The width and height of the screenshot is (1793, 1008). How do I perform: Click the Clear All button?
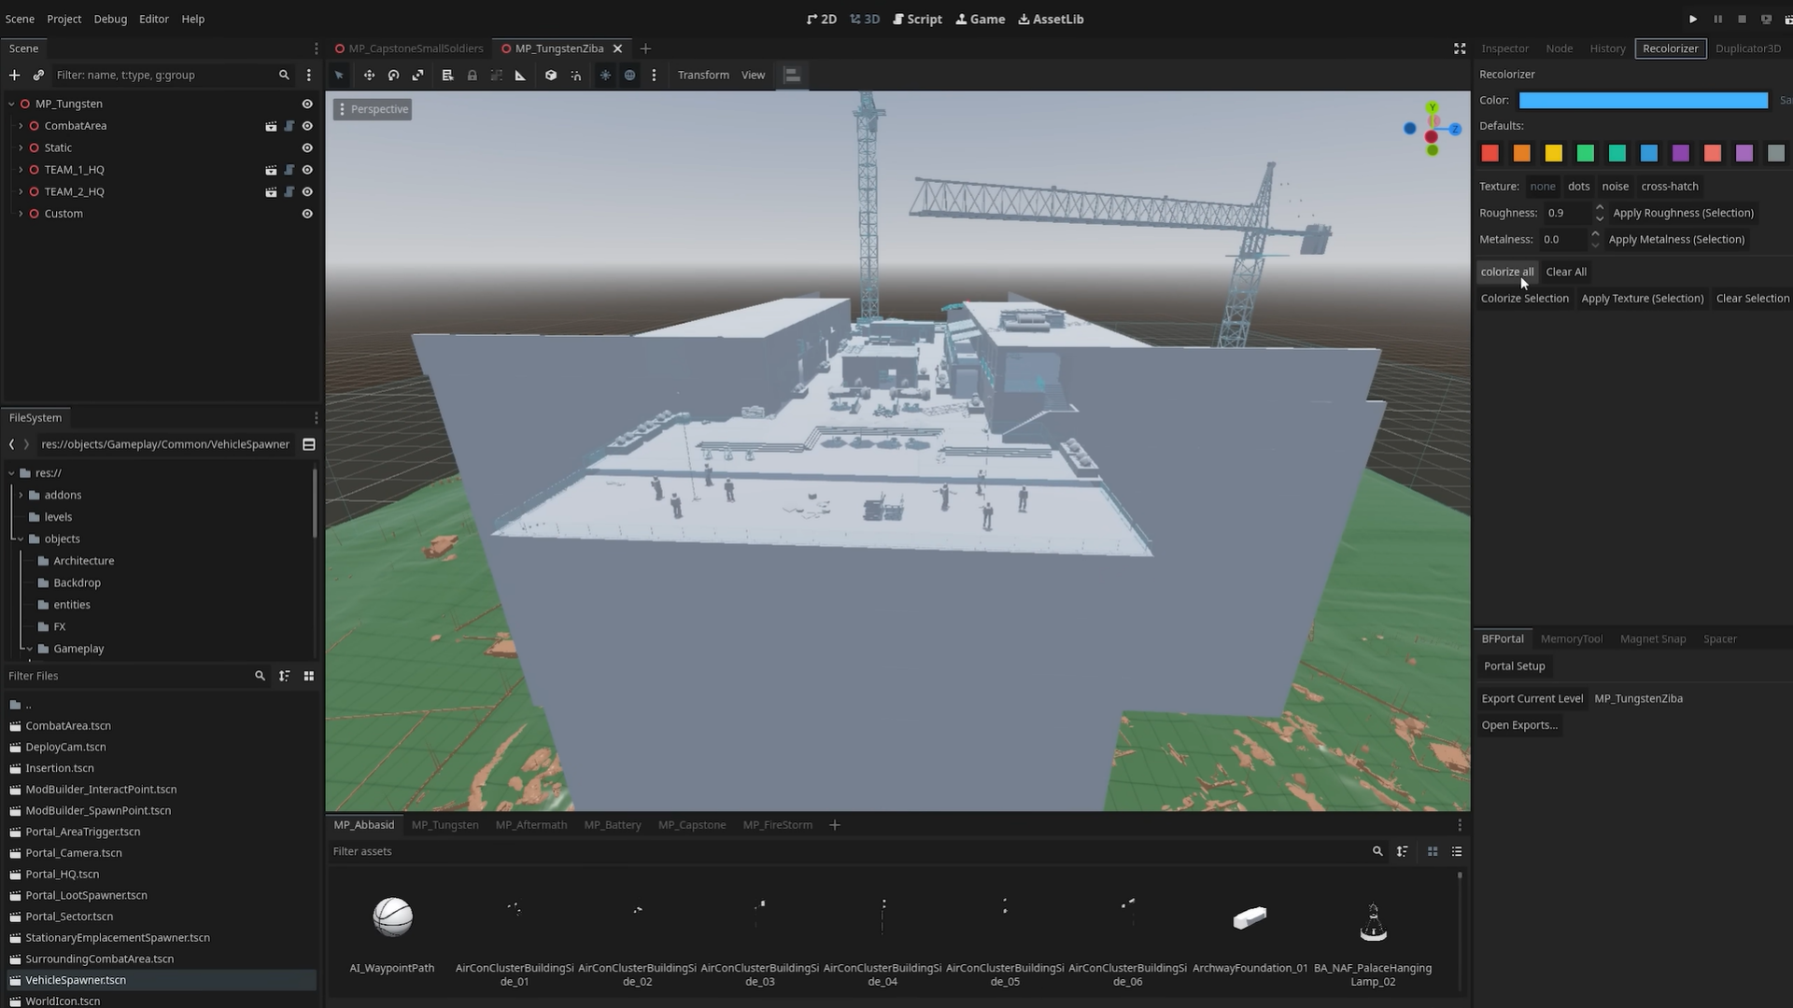pyautogui.click(x=1566, y=272)
